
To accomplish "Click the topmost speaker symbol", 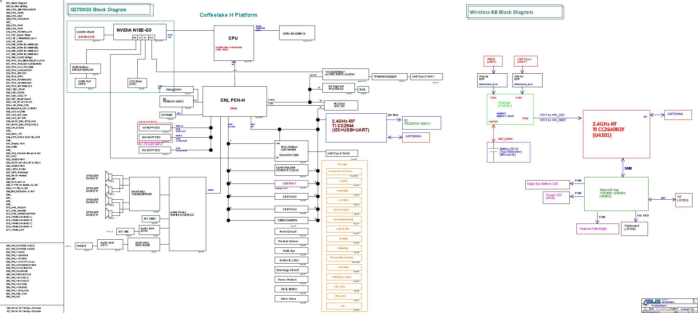I will tap(108, 176).
